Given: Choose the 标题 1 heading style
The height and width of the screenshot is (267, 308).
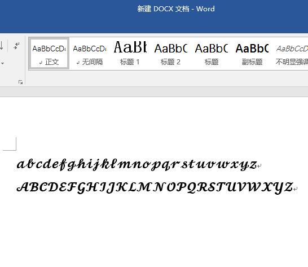Looking at the screenshot, I should click(130, 54).
